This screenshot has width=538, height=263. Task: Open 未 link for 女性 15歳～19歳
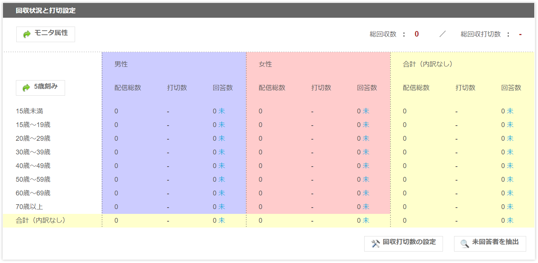click(366, 125)
